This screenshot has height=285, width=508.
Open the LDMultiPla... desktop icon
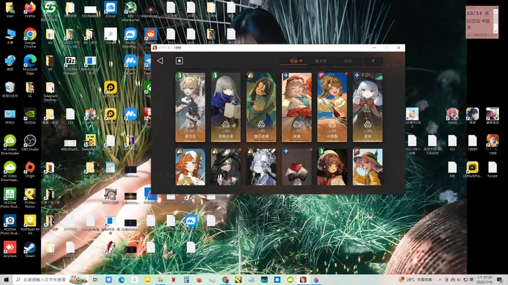pyautogui.click(x=472, y=170)
